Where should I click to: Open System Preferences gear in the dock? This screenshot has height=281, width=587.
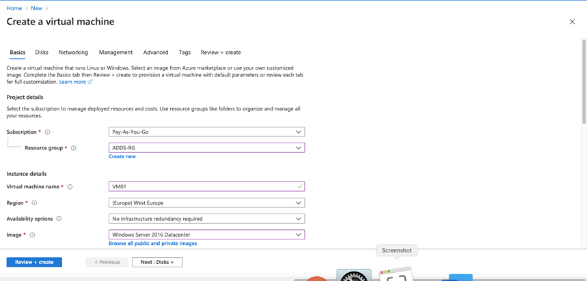(354, 275)
